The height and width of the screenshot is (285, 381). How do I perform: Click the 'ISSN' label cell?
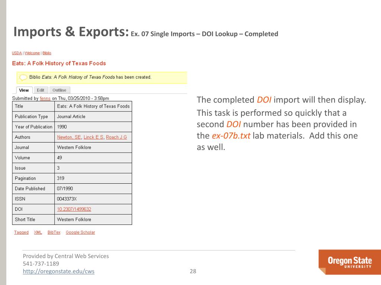pos(33,199)
